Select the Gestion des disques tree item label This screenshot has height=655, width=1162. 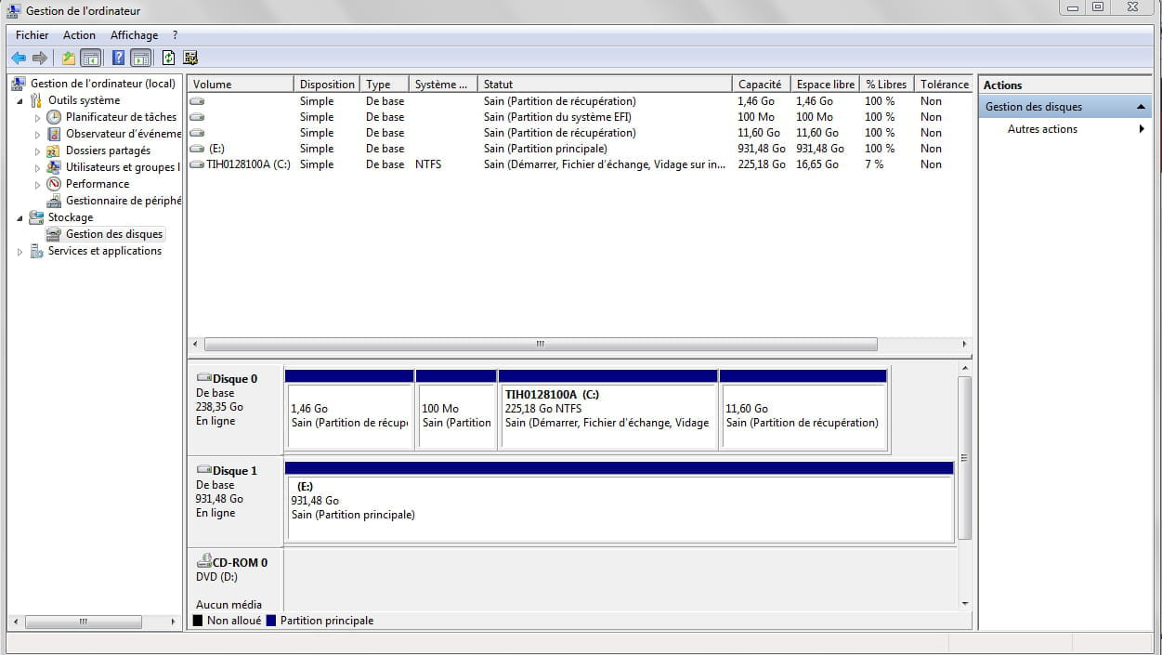click(114, 234)
